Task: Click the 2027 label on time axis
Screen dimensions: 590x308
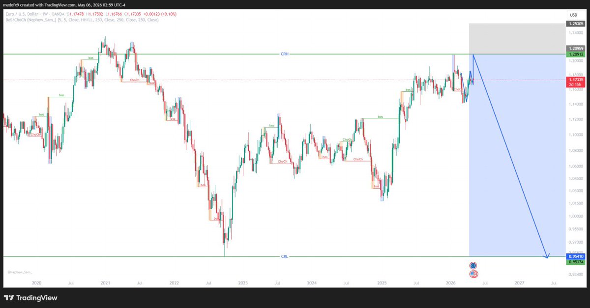Action: tap(520, 283)
